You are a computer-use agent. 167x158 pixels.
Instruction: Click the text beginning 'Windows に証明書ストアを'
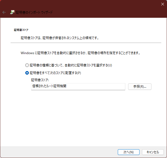[81, 53]
